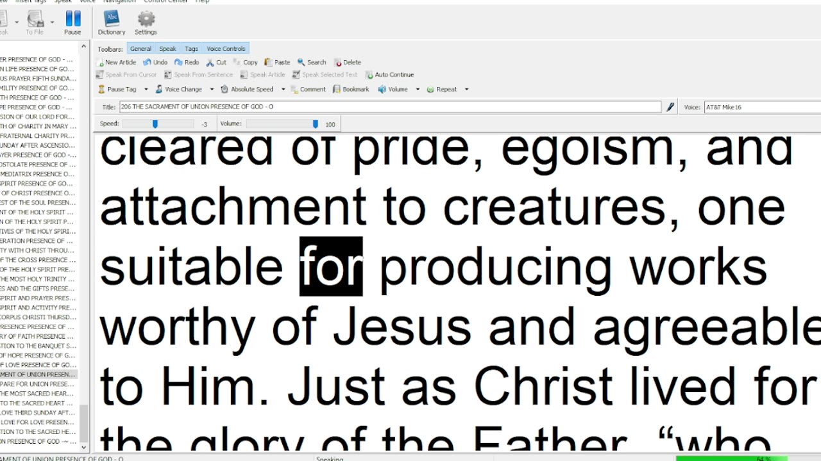Toggle Auto Continue
The image size is (821, 461).
tap(389, 74)
